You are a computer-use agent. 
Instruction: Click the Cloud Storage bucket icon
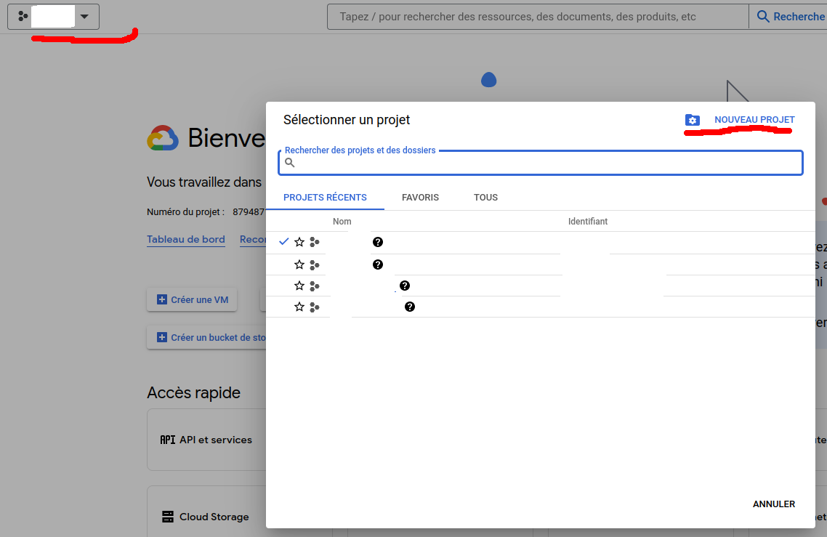[x=168, y=517]
